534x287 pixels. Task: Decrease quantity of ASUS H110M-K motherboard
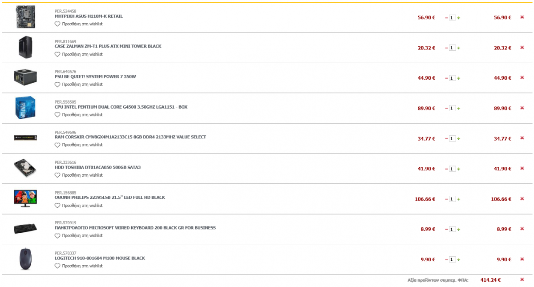coord(446,18)
